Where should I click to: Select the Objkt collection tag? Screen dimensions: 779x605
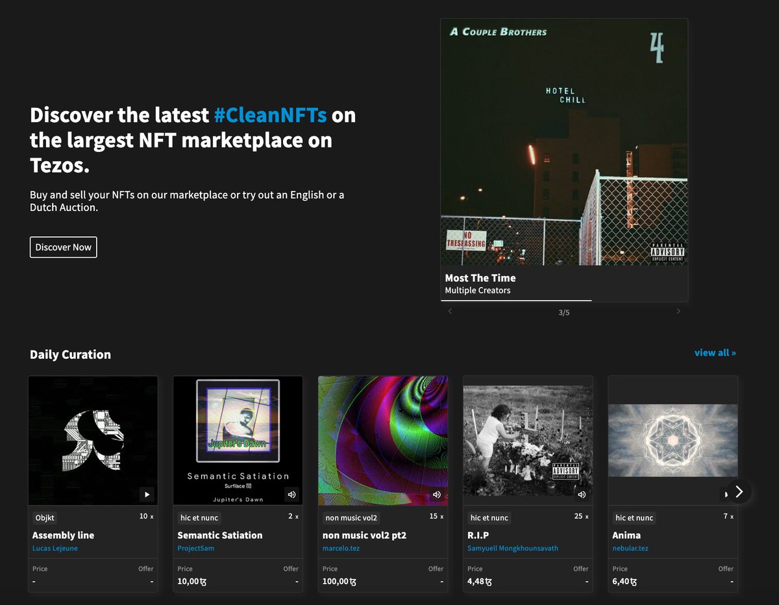tap(45, 518)
